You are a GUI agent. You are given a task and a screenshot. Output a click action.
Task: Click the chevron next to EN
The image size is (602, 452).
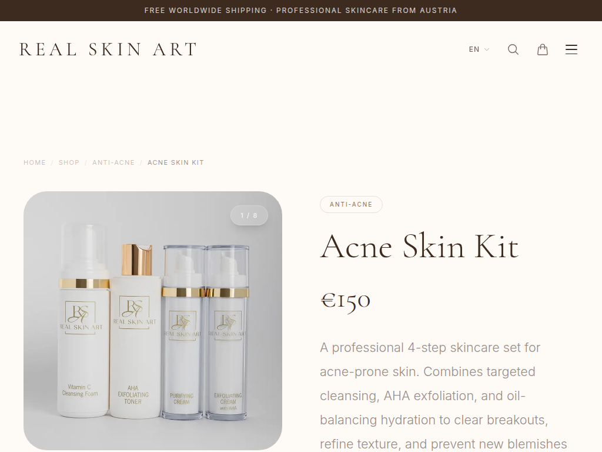[x=486, y=49]
